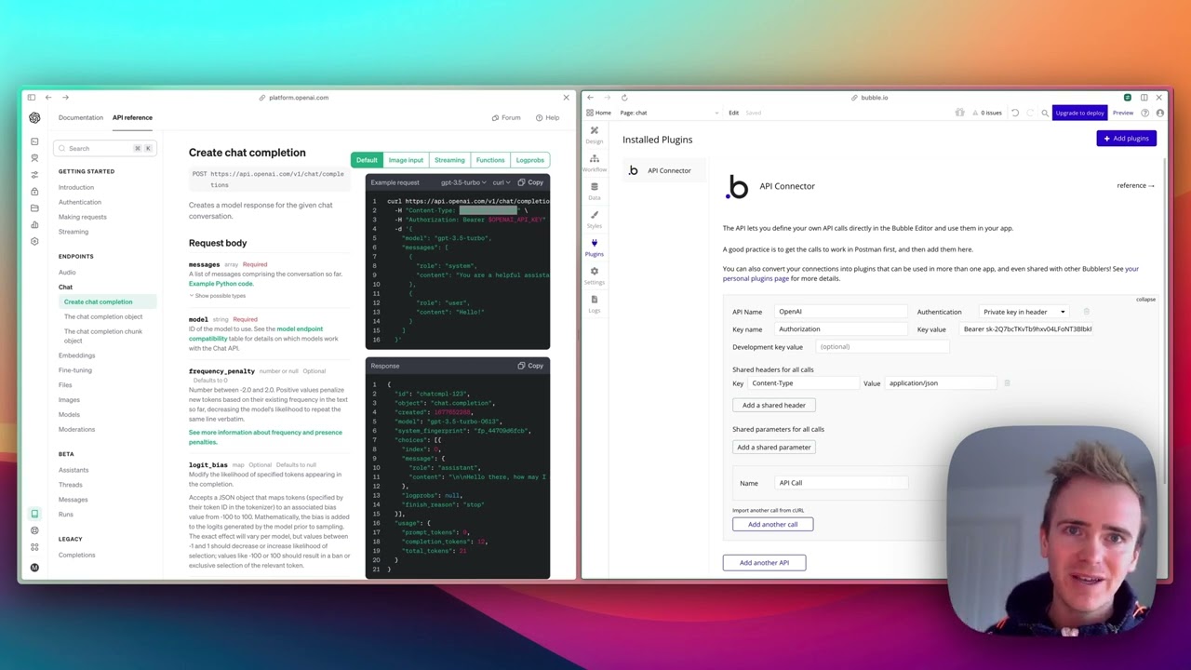Screen dimensions: 1191x670
Task: Select the Image input example tab
Action: click(x=406, y=160)
